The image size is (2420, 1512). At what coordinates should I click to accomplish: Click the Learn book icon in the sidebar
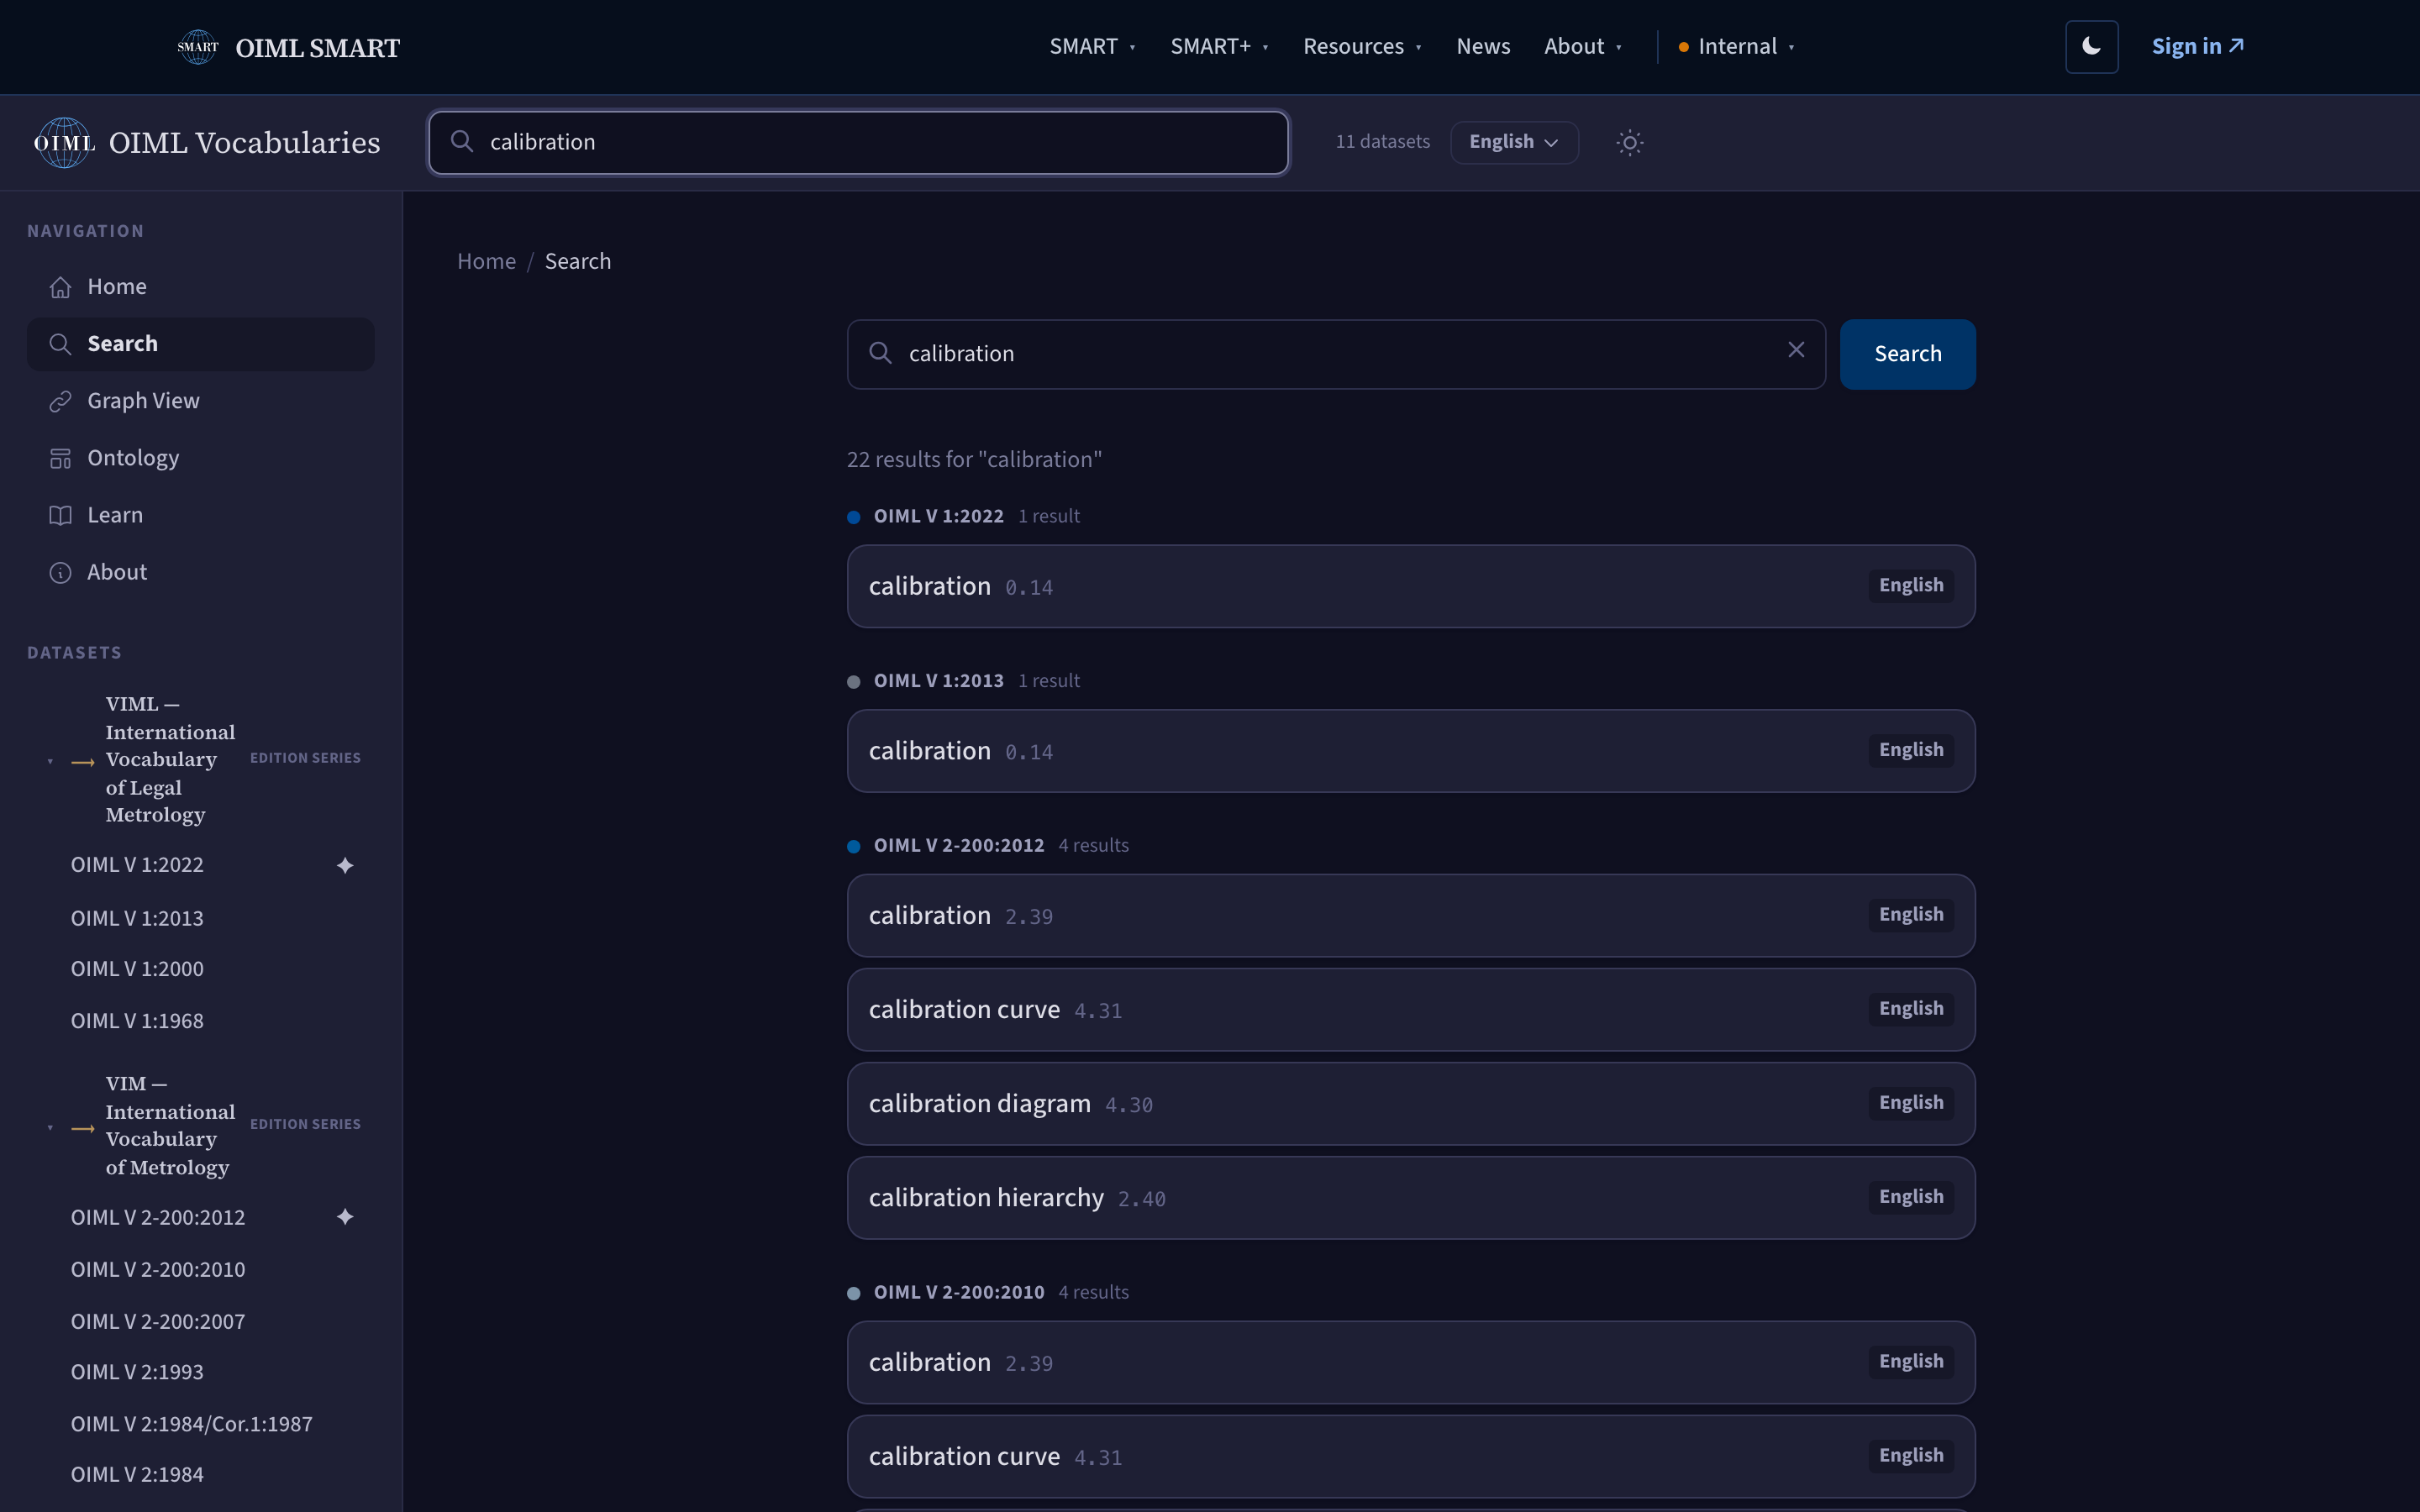click(60, 515)
